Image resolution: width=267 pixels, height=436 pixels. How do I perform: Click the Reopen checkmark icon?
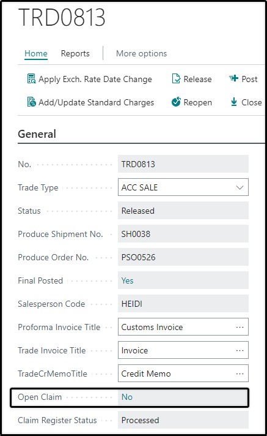click(x=176, y=102)
